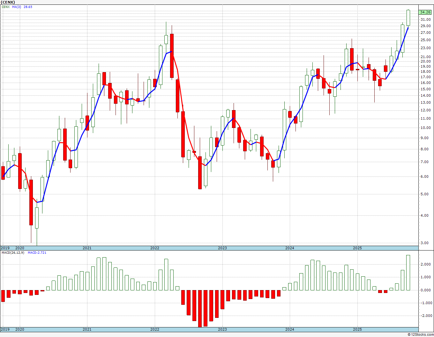Select 25.00 on the price axis
This screenshot has width=434, height=337.
(426, 40)
